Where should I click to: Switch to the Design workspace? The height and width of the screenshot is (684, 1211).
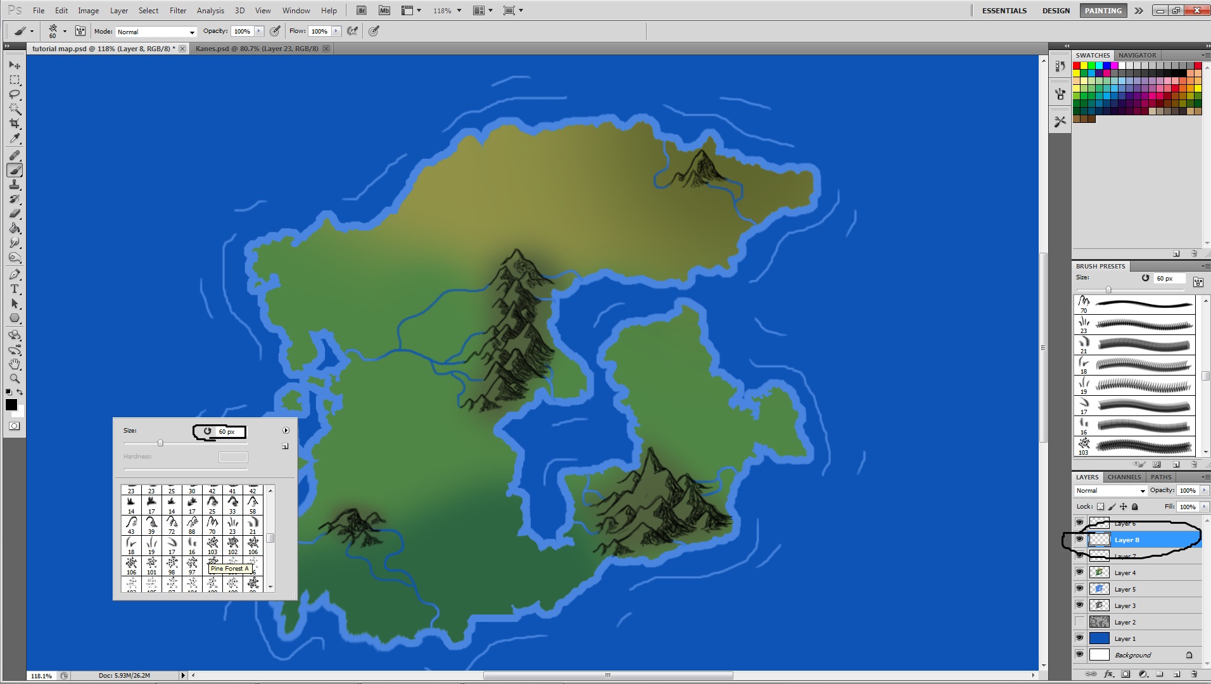pos(1056,11)
